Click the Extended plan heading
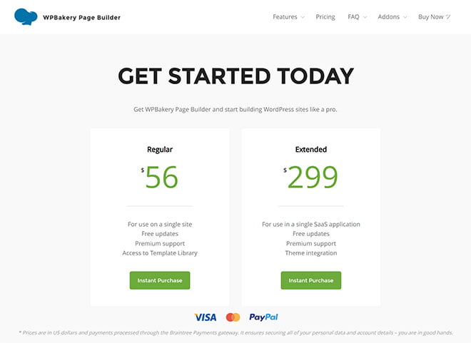 [x=311, y=150]
